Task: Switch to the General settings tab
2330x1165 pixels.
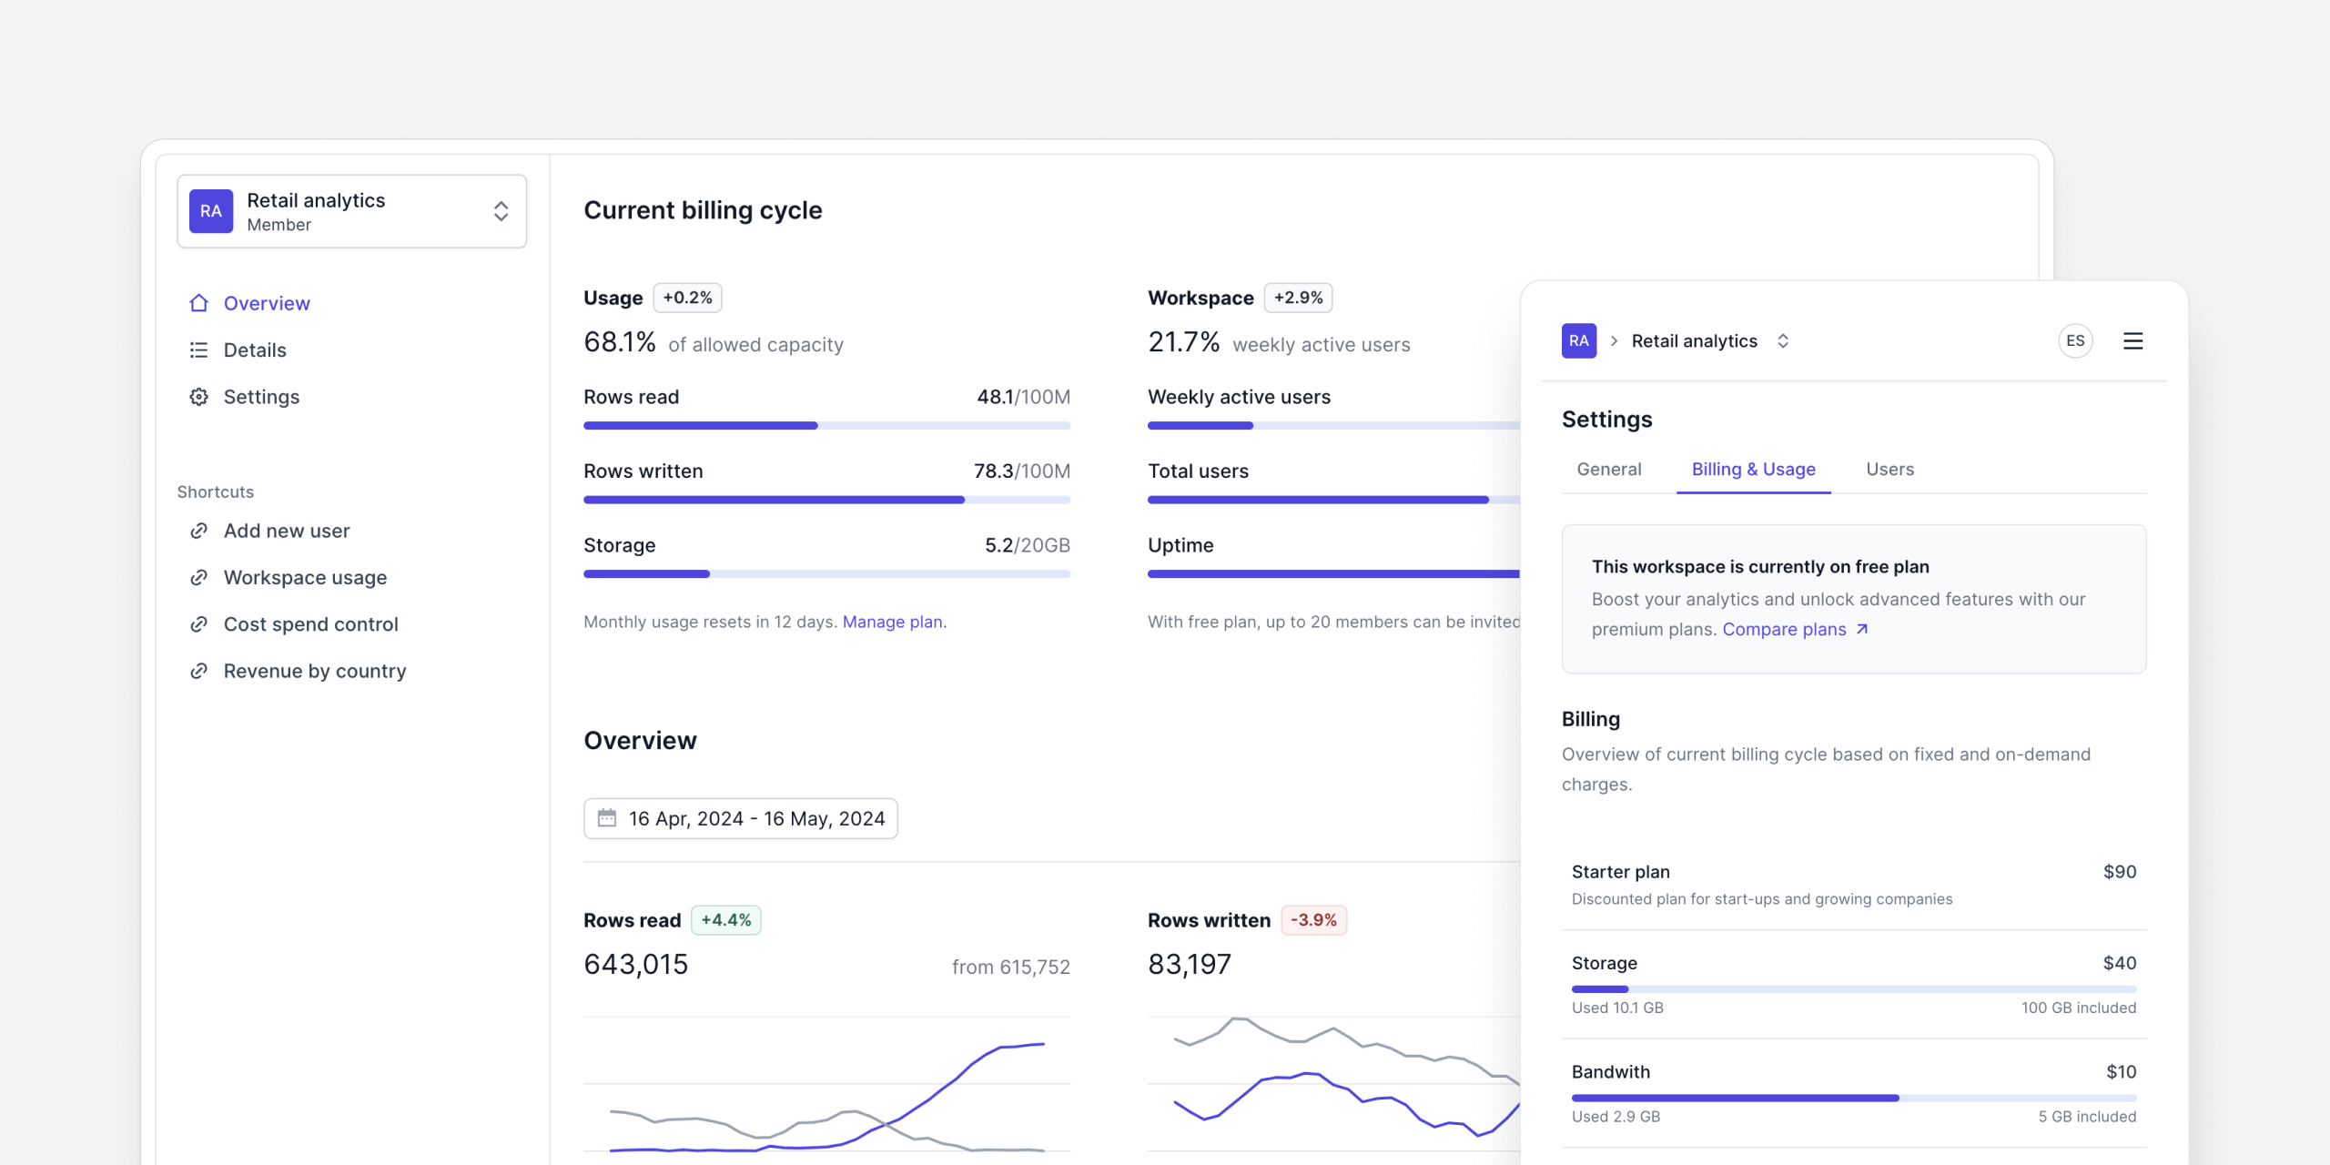Action: 1608,470
